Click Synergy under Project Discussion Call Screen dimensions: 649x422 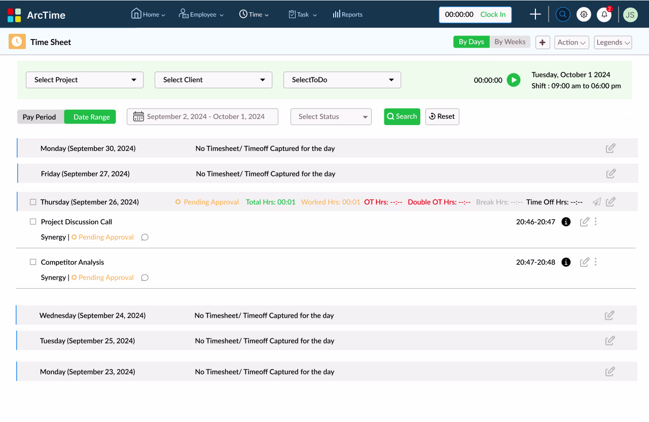point(53,237)
